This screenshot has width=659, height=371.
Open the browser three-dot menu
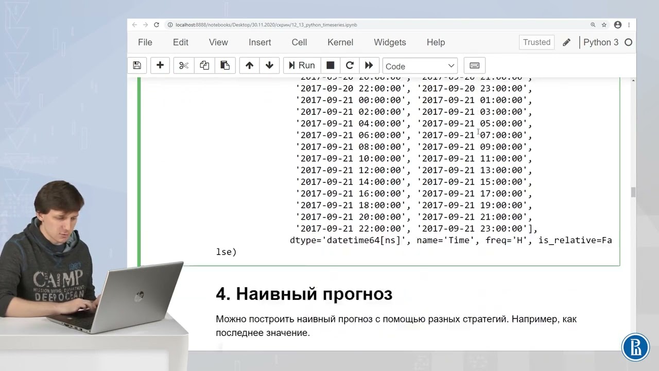click(629, 25)
